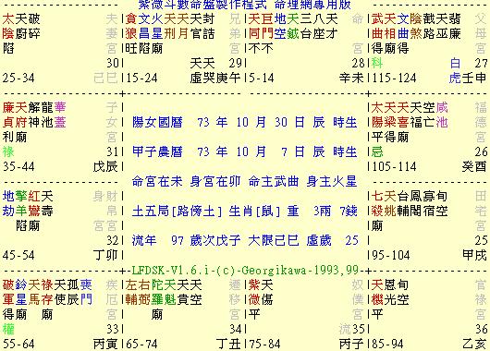
Task: Select the 丙寅 stem-branch label
Action: tap(105, 345)
